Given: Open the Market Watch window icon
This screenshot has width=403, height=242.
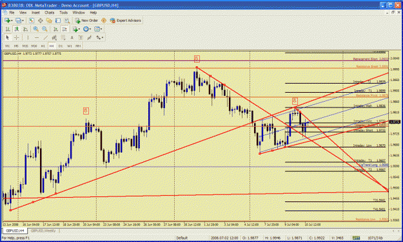Looking at the screenshot, I should pos(32,21).
